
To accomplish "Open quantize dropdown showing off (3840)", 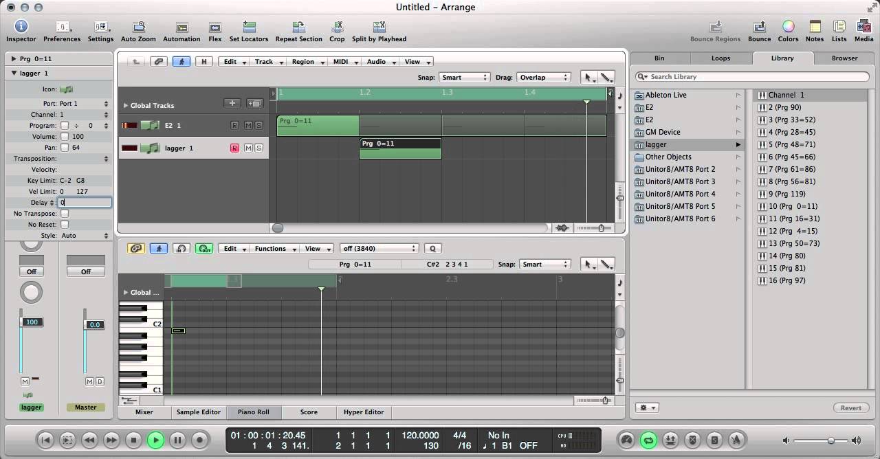I will (379, 249).
